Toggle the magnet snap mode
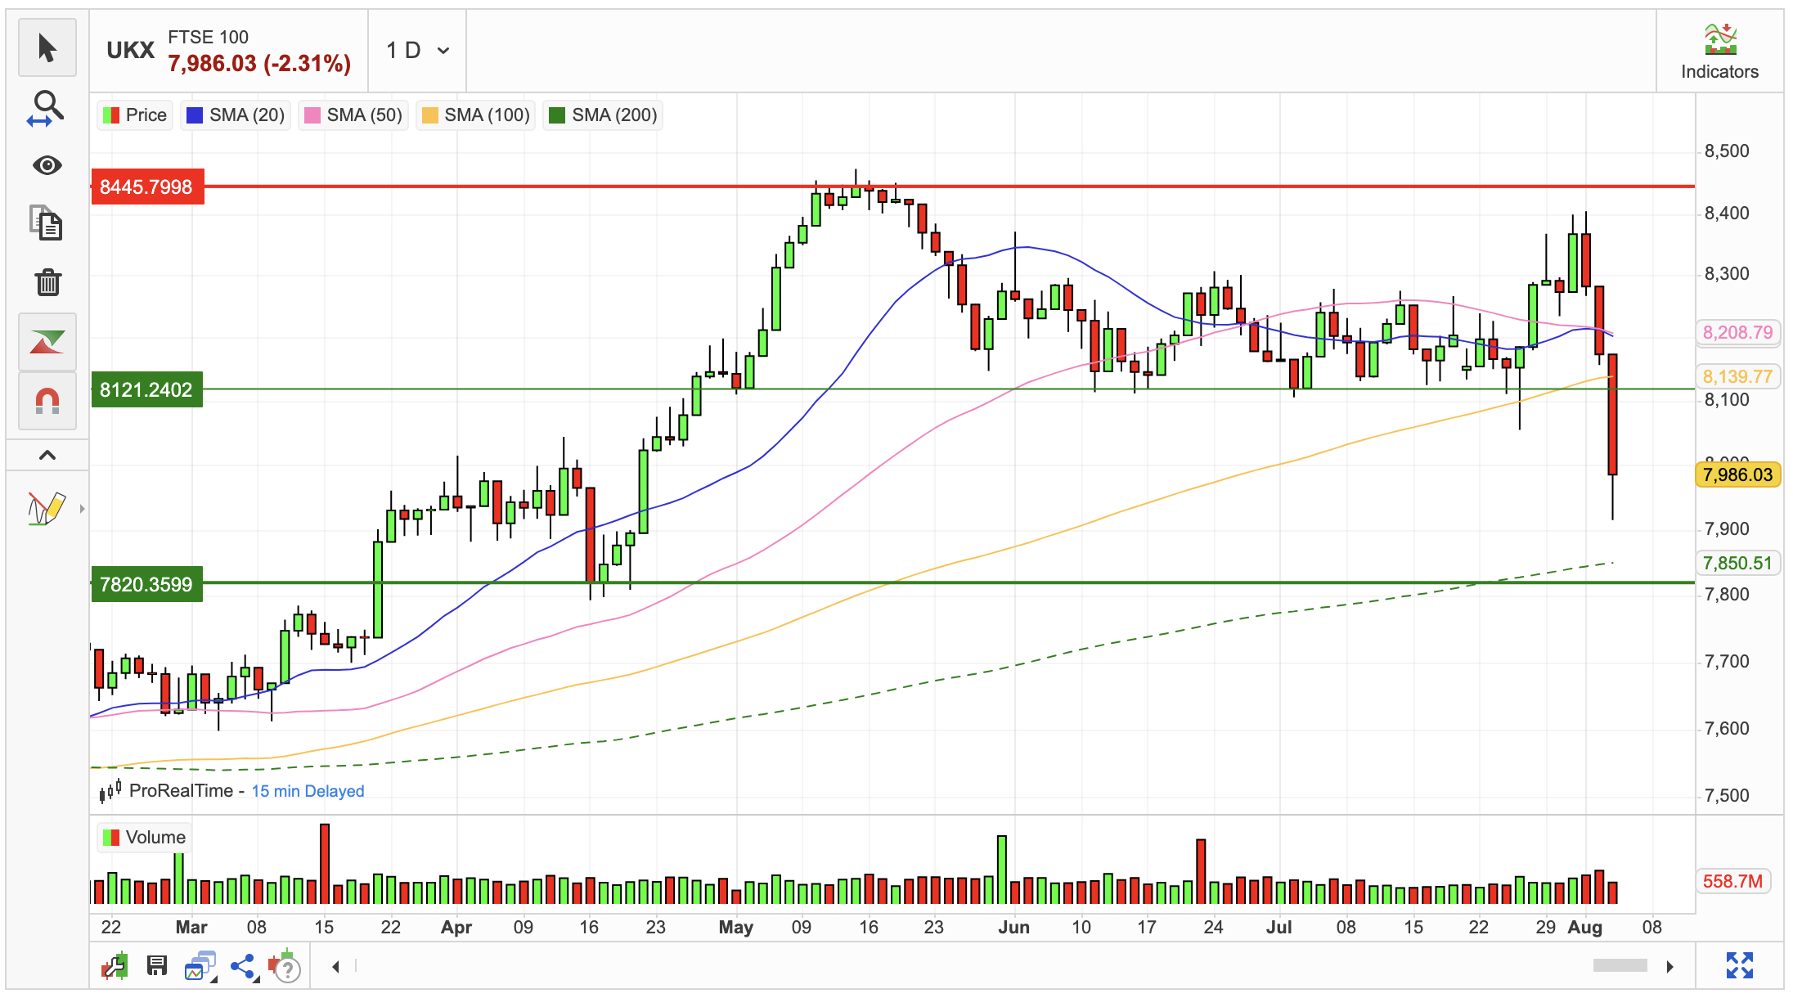Screen dimensions: 1793x998 coord(47,401)
